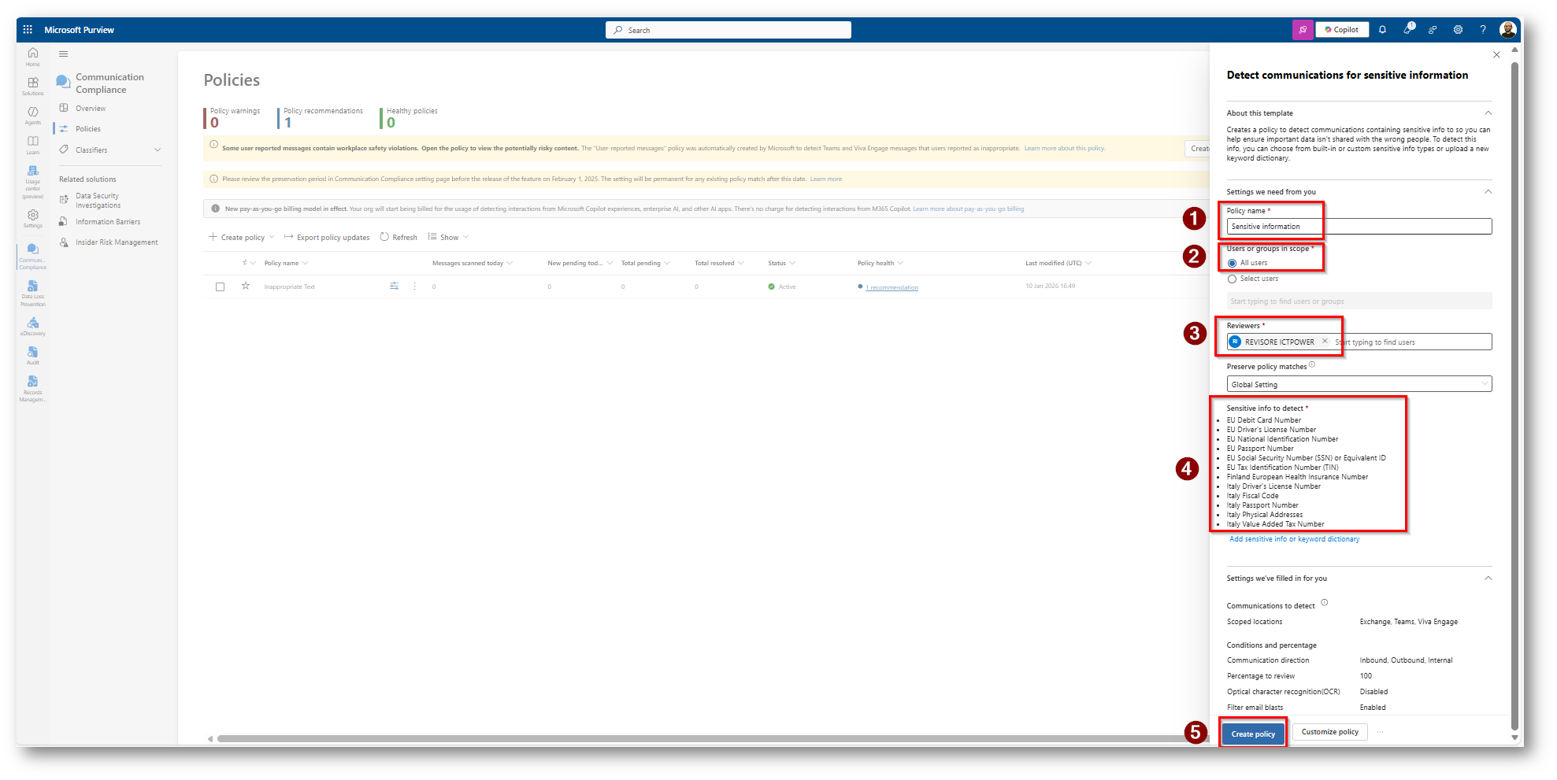Open Usage center (preview)

pyautogui.click(x=33, y=182)
